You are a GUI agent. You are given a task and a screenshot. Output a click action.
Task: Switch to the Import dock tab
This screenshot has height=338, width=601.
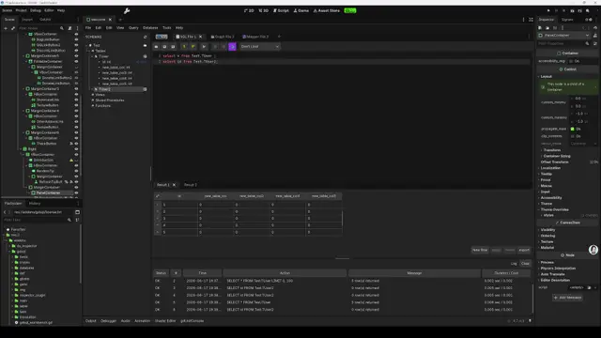[x=27, y=19]
